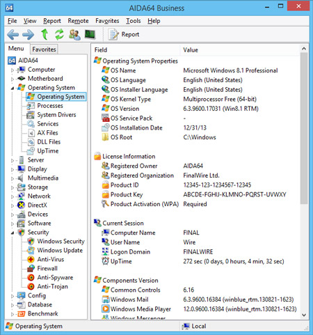313x335 pixels.
Task: Select the Database icon in tree
Action: pyautogui.click(x=21, y=305)
